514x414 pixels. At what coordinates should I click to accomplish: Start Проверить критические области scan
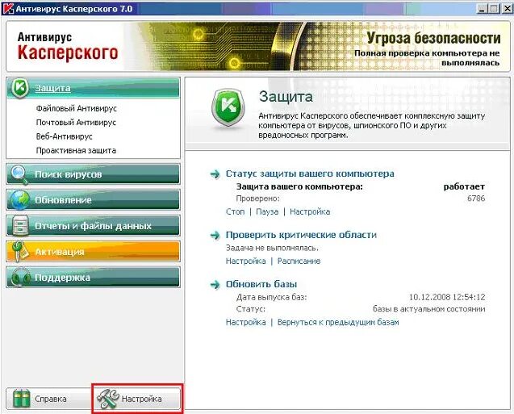click(x=301, y=235)
